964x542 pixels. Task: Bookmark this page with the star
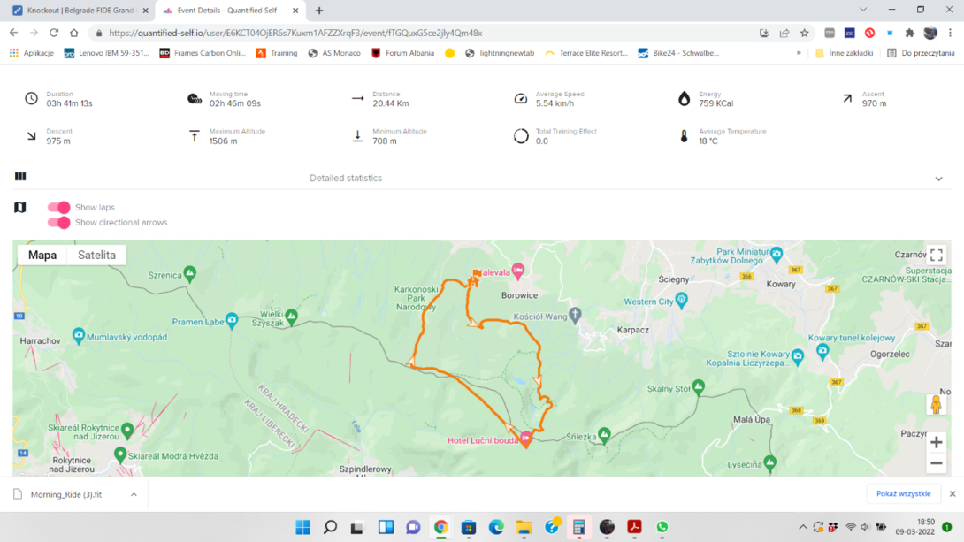coord(804,34)
